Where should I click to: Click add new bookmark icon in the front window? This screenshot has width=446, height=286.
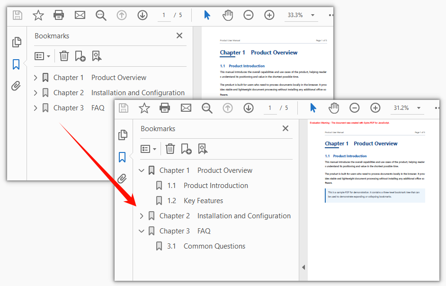pos(187,149)
